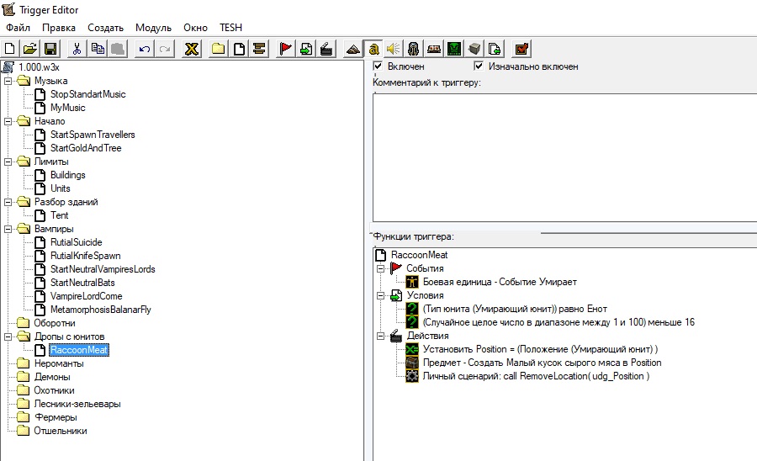Select the StopStandartMusic trigger
The image size is (757, 461).
87,94
